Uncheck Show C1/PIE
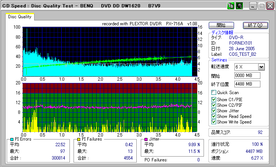This screenshot has height=167, width=276. [x=214, y=99]
